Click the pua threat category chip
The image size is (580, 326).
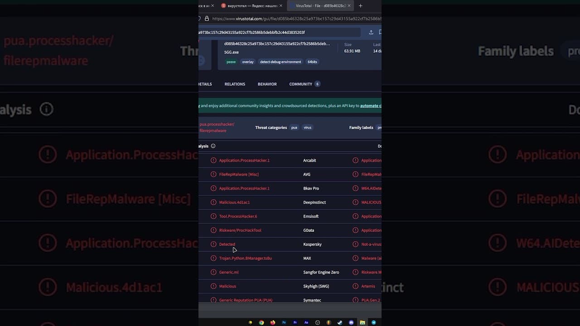coord(294,128)
